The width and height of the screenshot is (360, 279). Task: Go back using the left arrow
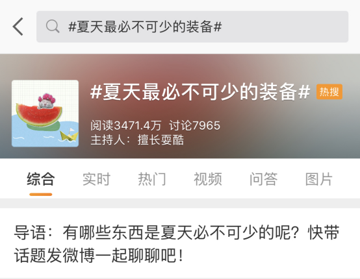coord(18,27)
